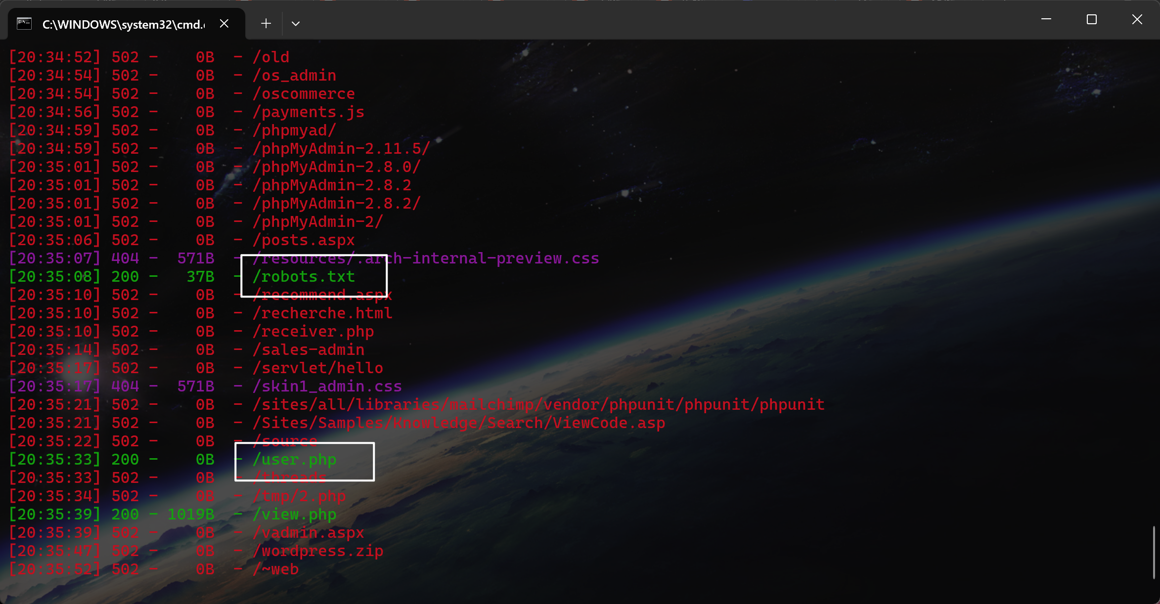Click the /payments.js entry
The image size is (1160, 604).
[309, 112]
